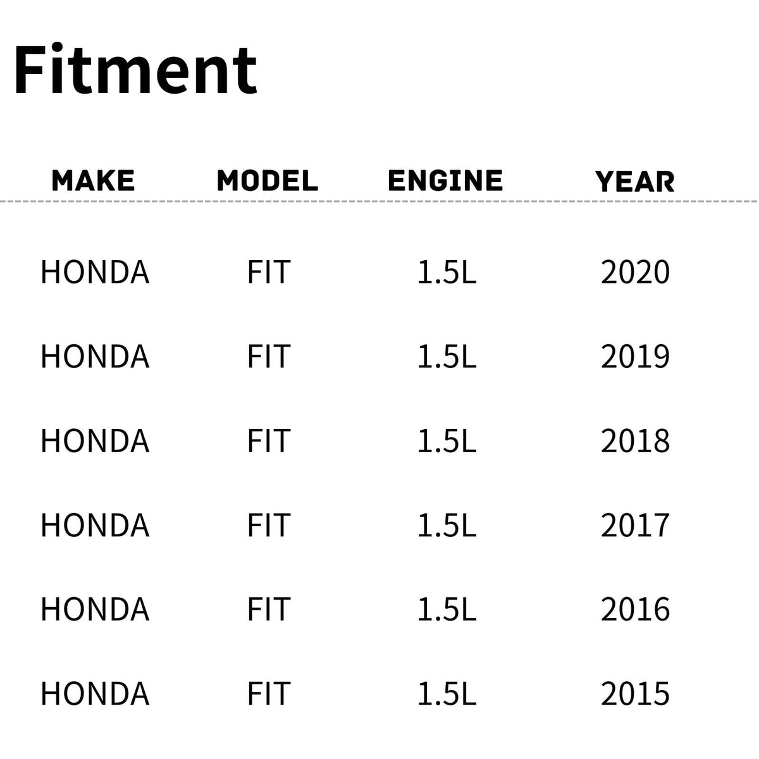Click HONDA in the 2018 row

95,441
